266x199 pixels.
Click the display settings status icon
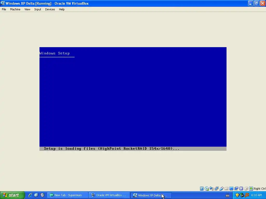231,189
